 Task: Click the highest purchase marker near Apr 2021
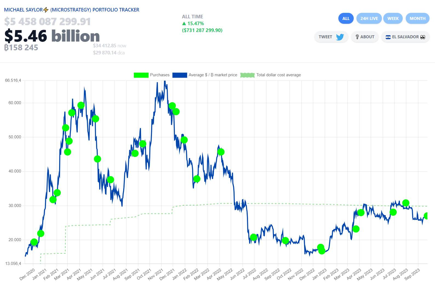pyautogui.click(x=81, y=105)
